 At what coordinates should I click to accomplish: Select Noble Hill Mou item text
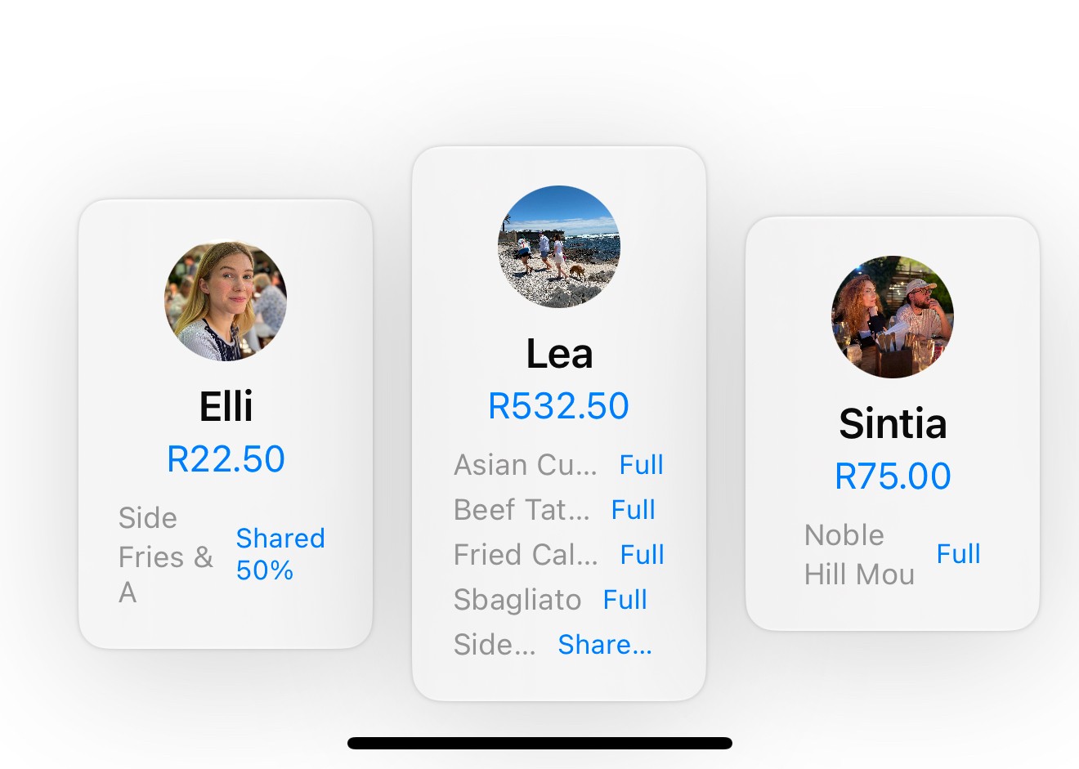point(859,555)
